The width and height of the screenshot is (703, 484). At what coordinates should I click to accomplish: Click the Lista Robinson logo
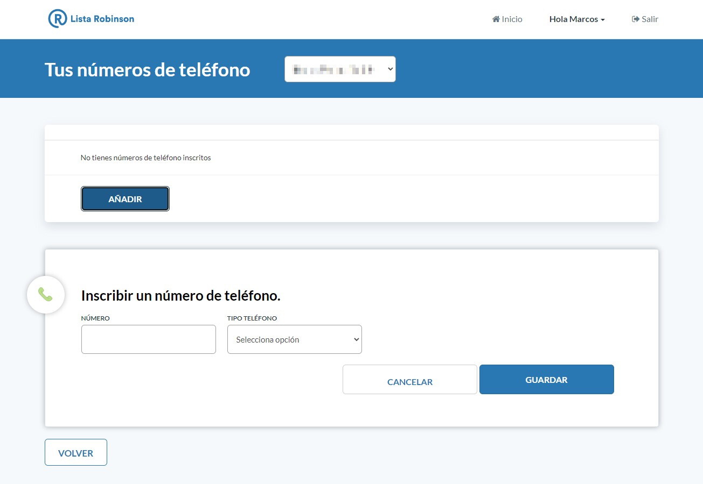[x=91, y=19]
